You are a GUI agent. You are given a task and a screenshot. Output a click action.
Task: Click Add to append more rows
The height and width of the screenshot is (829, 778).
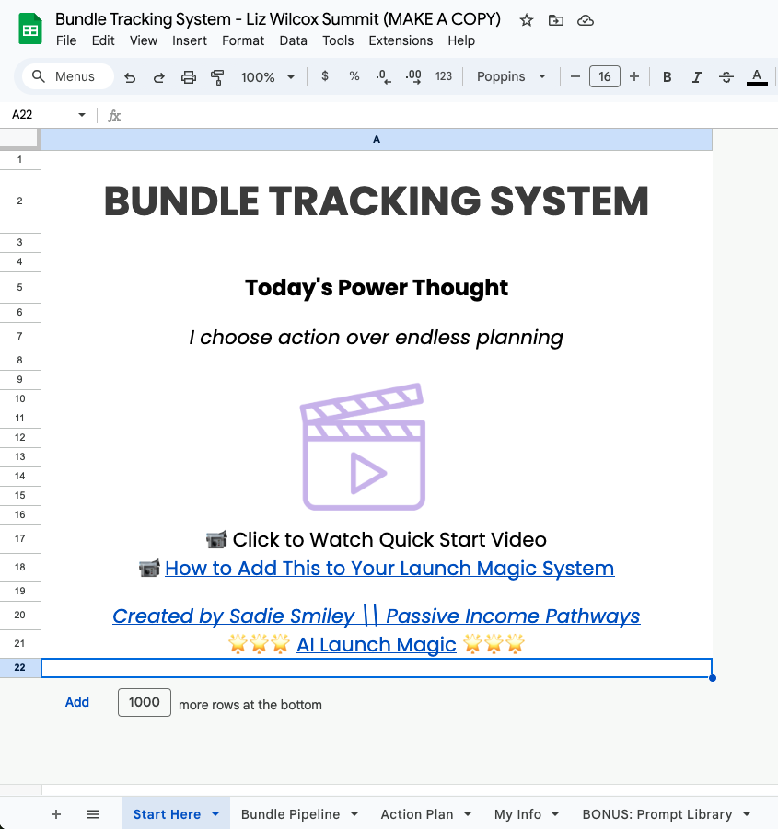pos(76,702)
